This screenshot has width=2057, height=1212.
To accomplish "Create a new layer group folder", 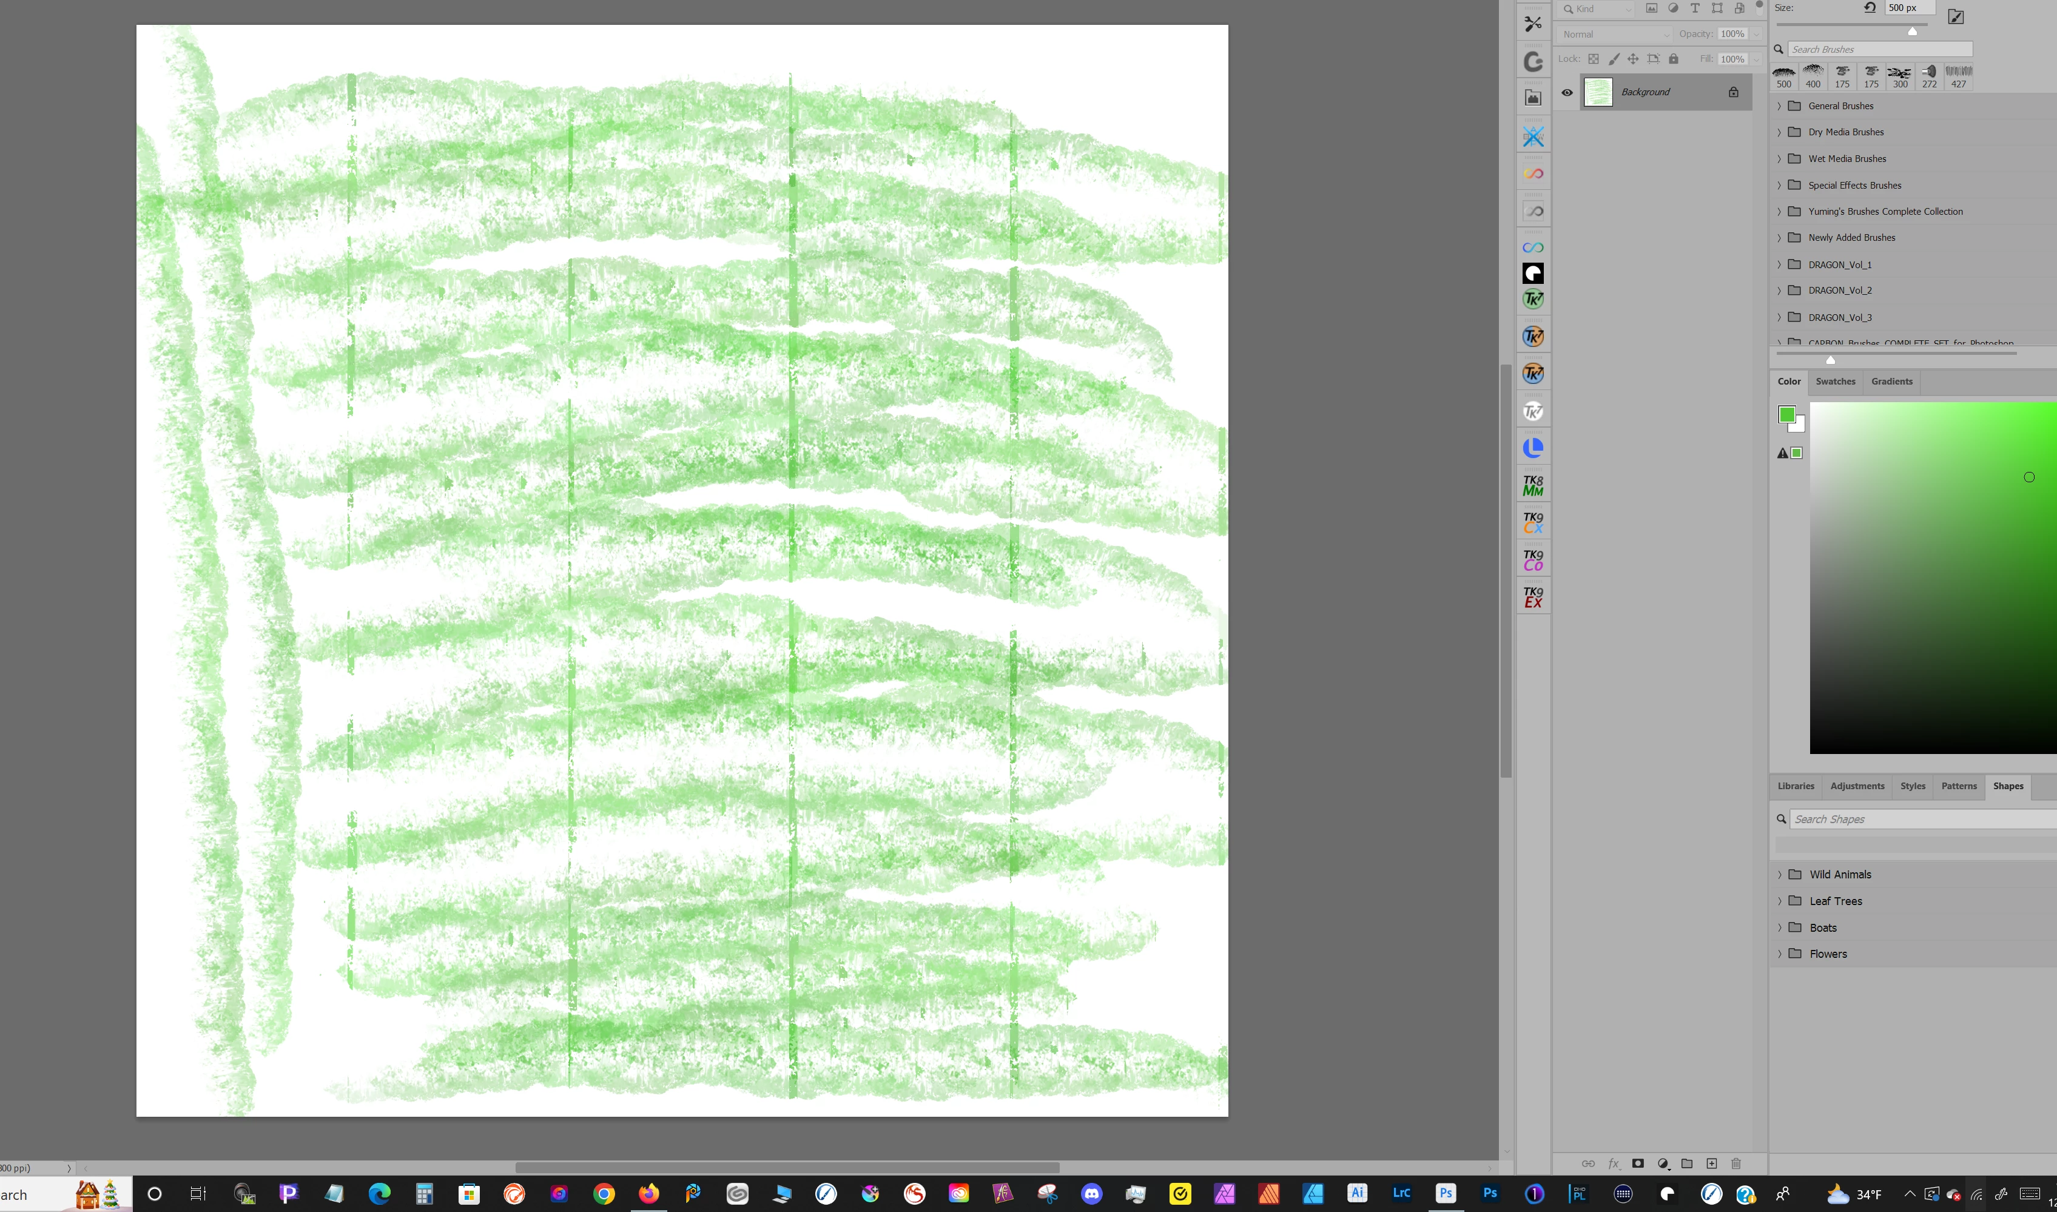I will click(x=1686, y=1164).
